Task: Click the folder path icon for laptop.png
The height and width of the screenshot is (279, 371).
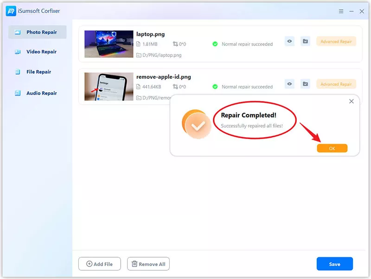Action: pyautogui.click(x=139, y=55)
